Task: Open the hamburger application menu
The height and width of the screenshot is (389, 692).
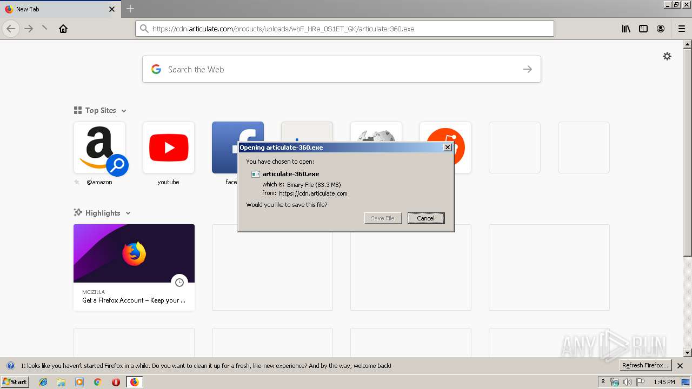Action: point(682,29)
